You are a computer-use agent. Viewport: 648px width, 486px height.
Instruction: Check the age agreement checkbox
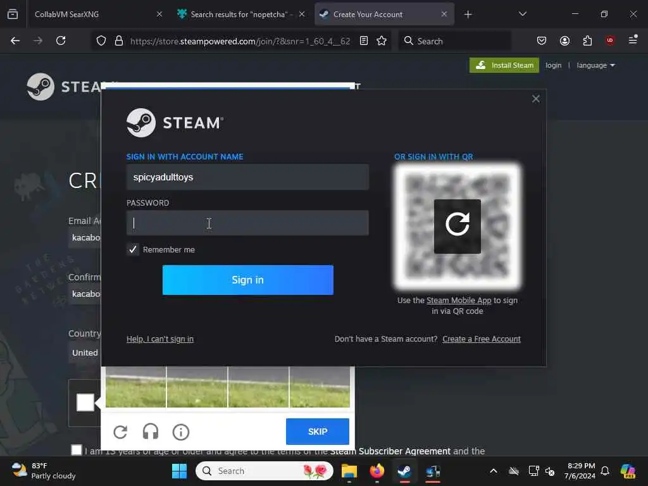[x=77, y=450]
